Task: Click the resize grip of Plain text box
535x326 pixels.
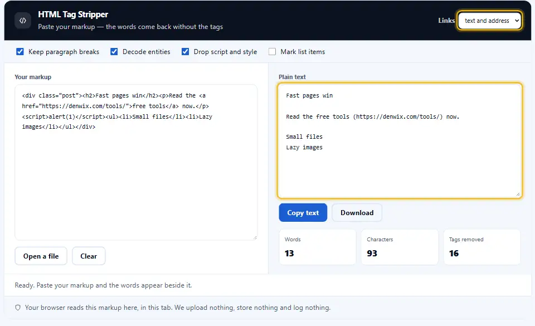Action: click(518, 194)
